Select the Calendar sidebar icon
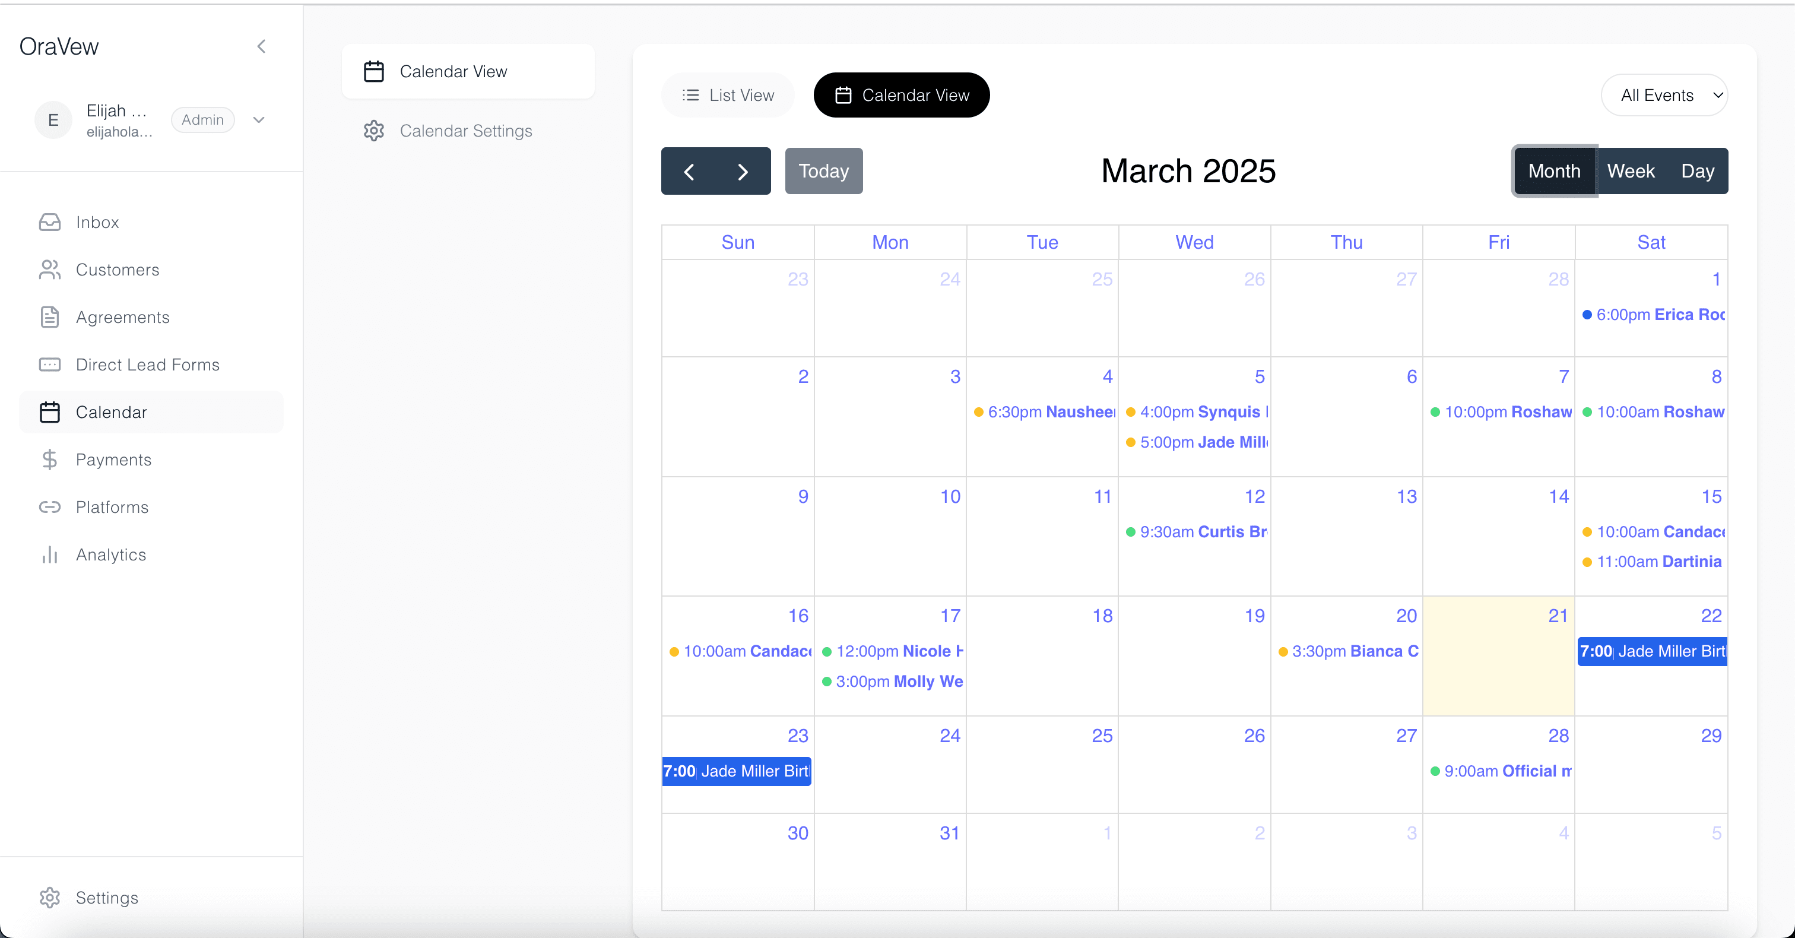The image size is (1795, 938). 49,412
